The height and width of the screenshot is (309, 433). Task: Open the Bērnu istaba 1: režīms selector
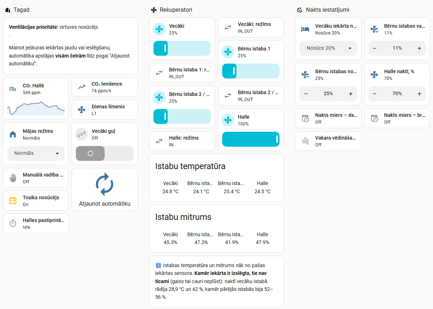pyautogui.click(x=182, y=73)
